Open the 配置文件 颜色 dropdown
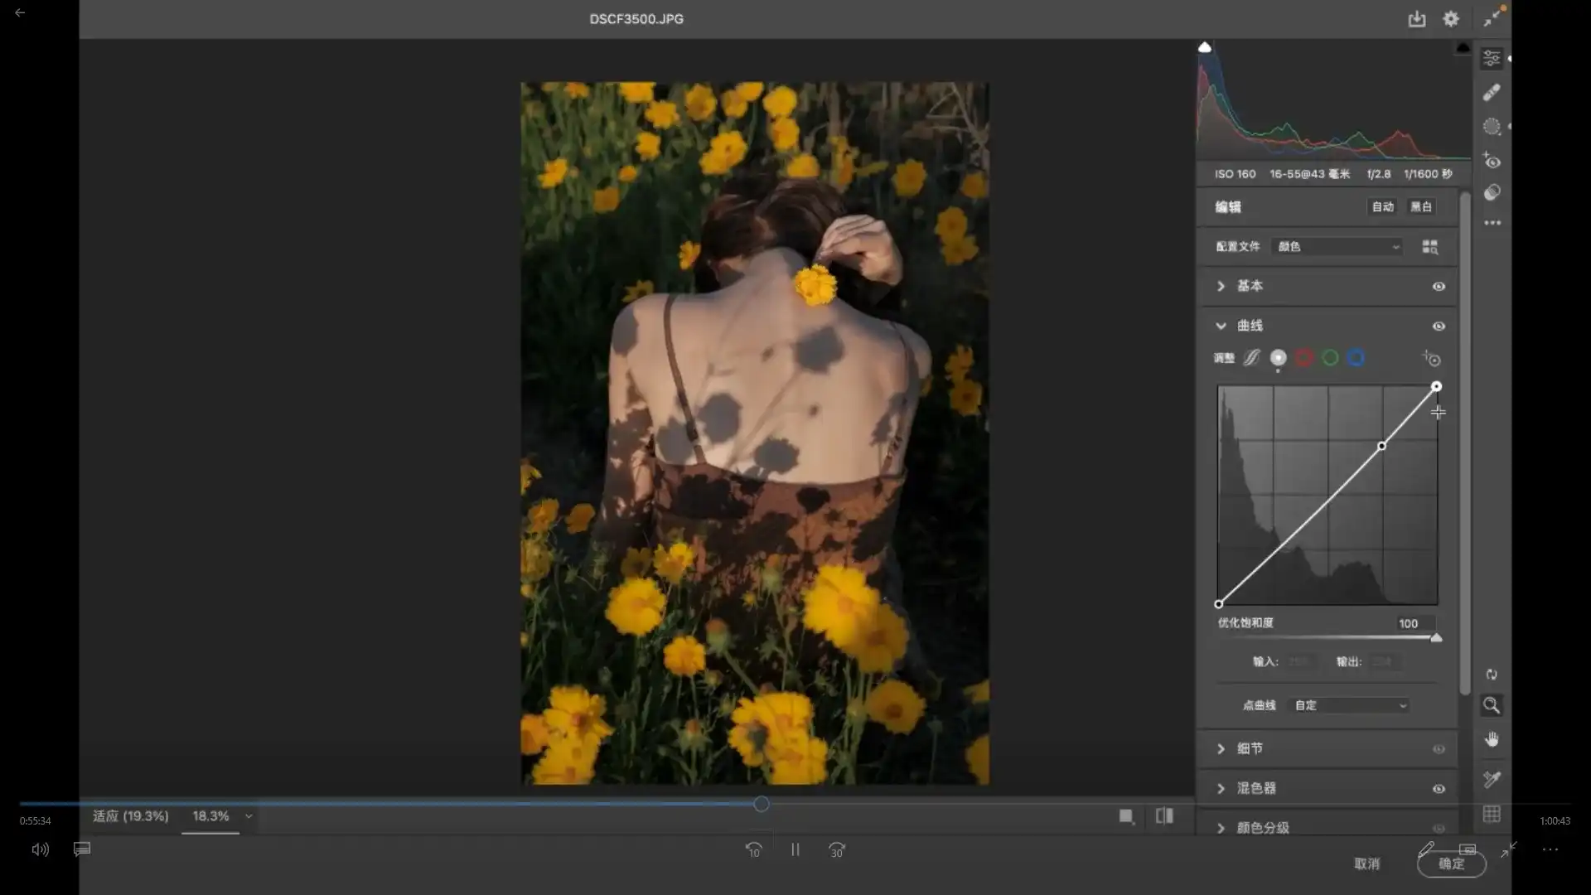 [1337, 247]
